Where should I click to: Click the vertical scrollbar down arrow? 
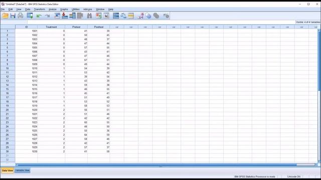tap(319, 161)
